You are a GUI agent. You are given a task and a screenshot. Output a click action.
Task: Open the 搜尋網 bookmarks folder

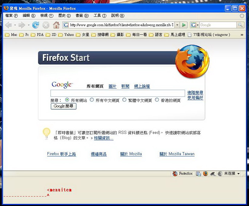100,35
